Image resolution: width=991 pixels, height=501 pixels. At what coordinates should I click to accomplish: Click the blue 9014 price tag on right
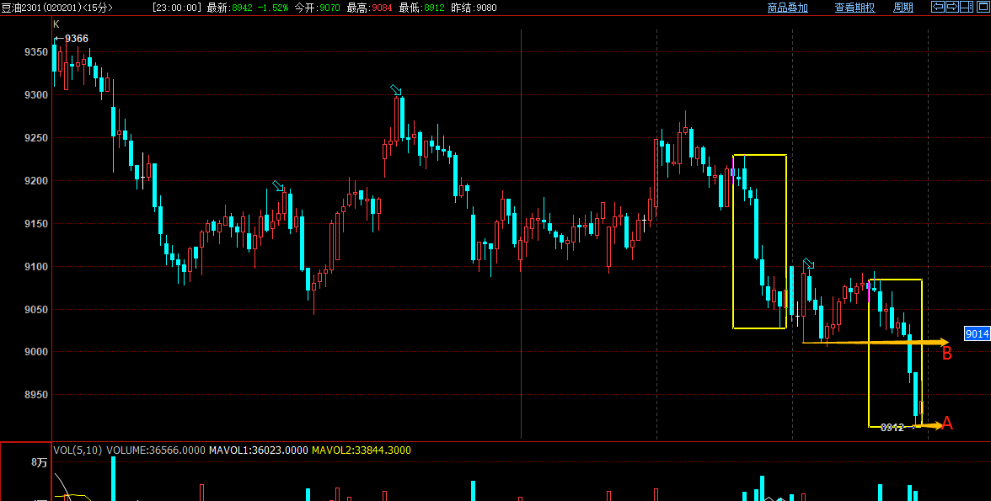(x=978, y=333)
